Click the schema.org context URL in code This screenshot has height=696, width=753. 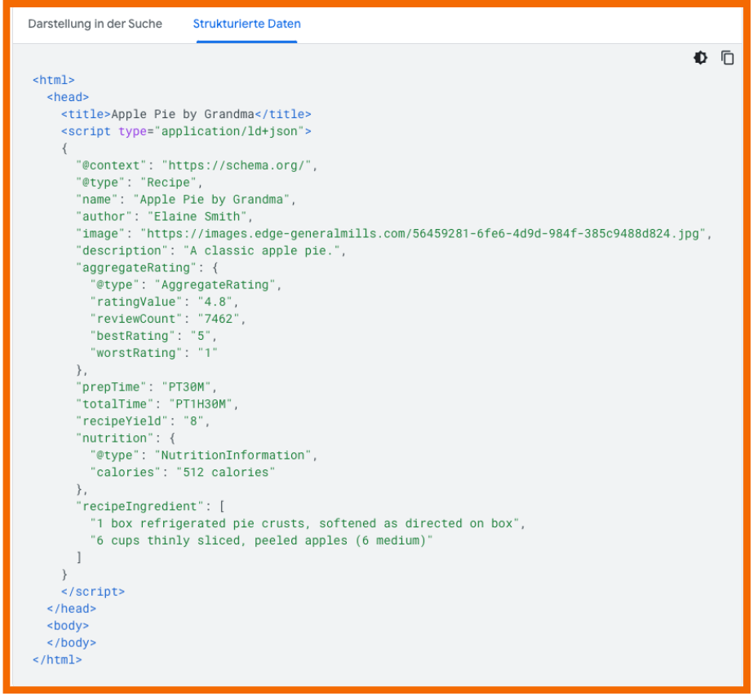[x=237, y=165]
